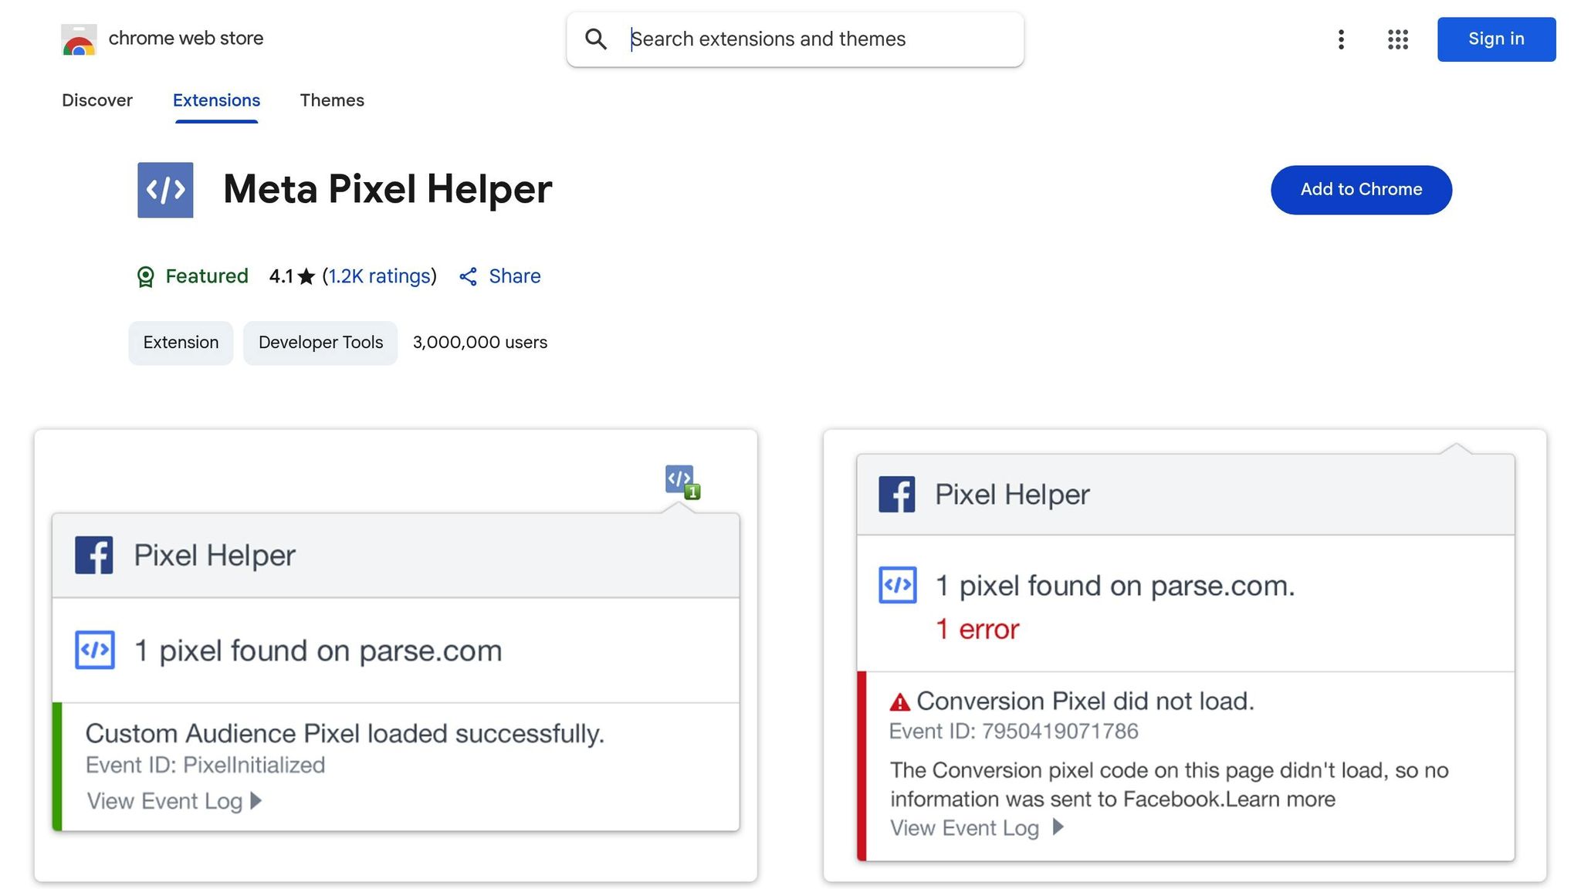The width and height of the screenshot is (1581, 889).
Task: Click the warning triangle beside Conversion Pixel error
Action: tap(899, 701)
